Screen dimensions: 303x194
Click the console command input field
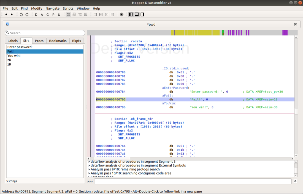pyautogui.click(x=193, y=181)
